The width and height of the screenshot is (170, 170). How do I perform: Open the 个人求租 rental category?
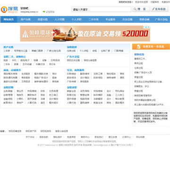[x=84, y=51]
